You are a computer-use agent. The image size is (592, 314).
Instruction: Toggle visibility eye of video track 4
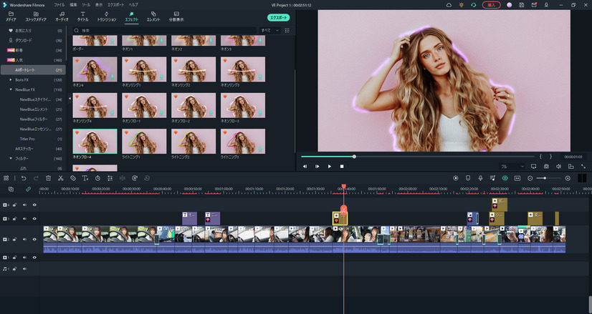pos(34,205)
